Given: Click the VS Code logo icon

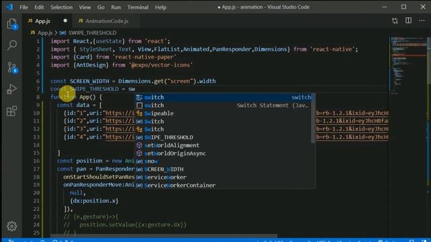Looking at the screenshot, I should 9,7.
